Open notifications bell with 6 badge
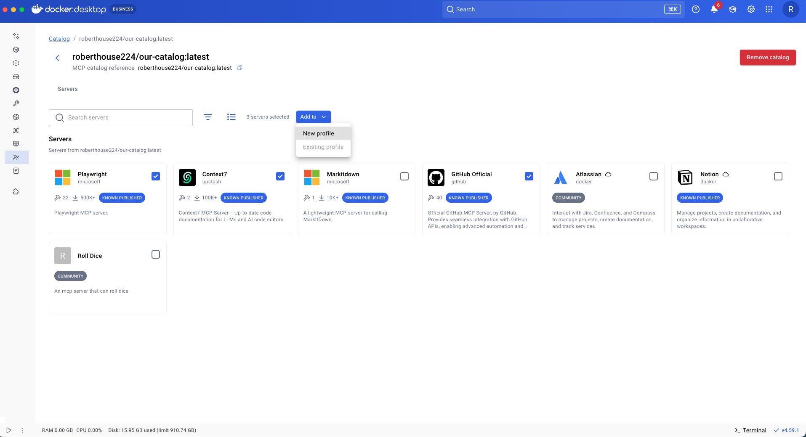 click(714, 9)
